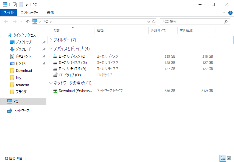The width and height of the screenshot is (234, 162).
Task: Expand the フォルダー (7) group
Action: click(x=51, y=40)
